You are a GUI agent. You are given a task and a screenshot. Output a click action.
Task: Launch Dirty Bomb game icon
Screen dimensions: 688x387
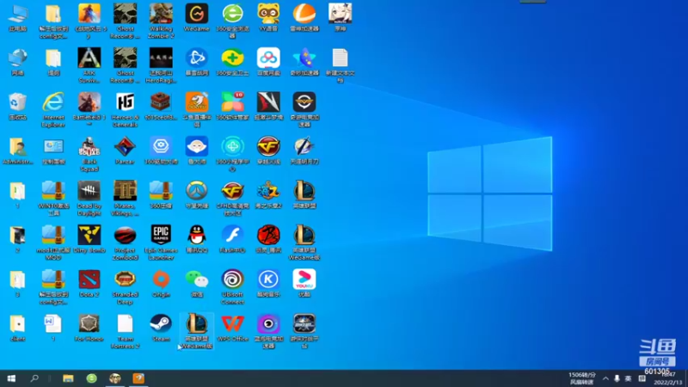(x=89, y=239)
